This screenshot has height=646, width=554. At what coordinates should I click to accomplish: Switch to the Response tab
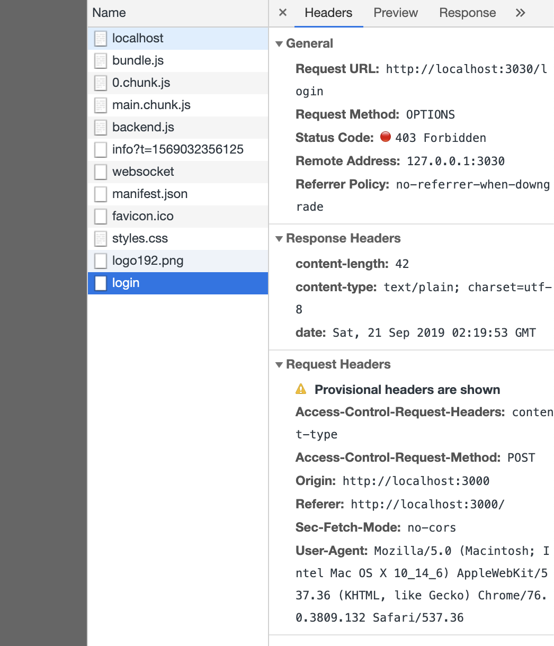(x=467, y=13)
